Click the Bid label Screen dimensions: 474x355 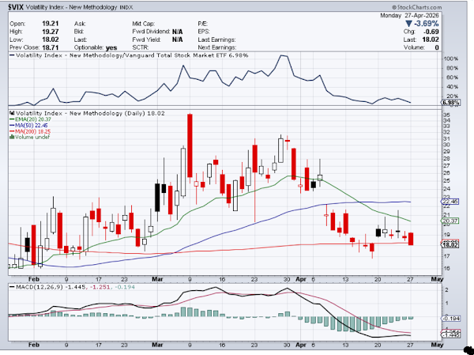coord(79,32)
